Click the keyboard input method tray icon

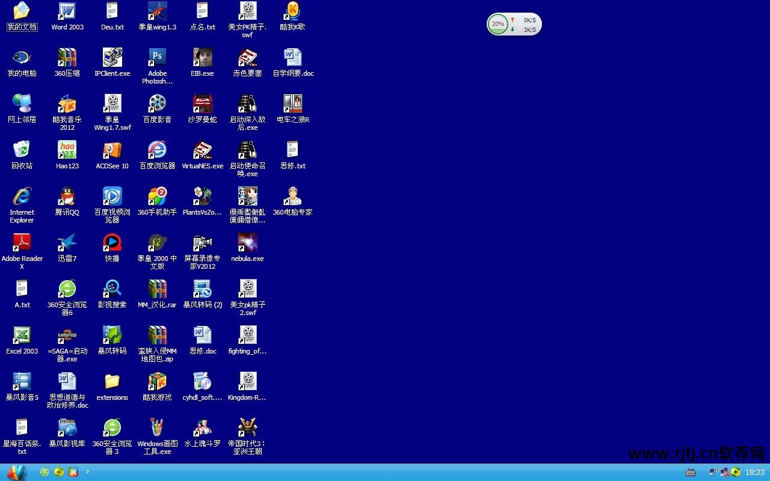690,472
